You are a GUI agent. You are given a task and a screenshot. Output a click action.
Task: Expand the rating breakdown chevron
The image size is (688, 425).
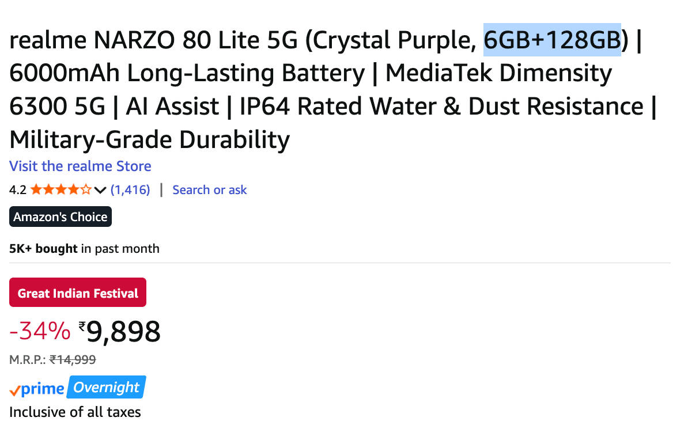click(x=100, y=190)
